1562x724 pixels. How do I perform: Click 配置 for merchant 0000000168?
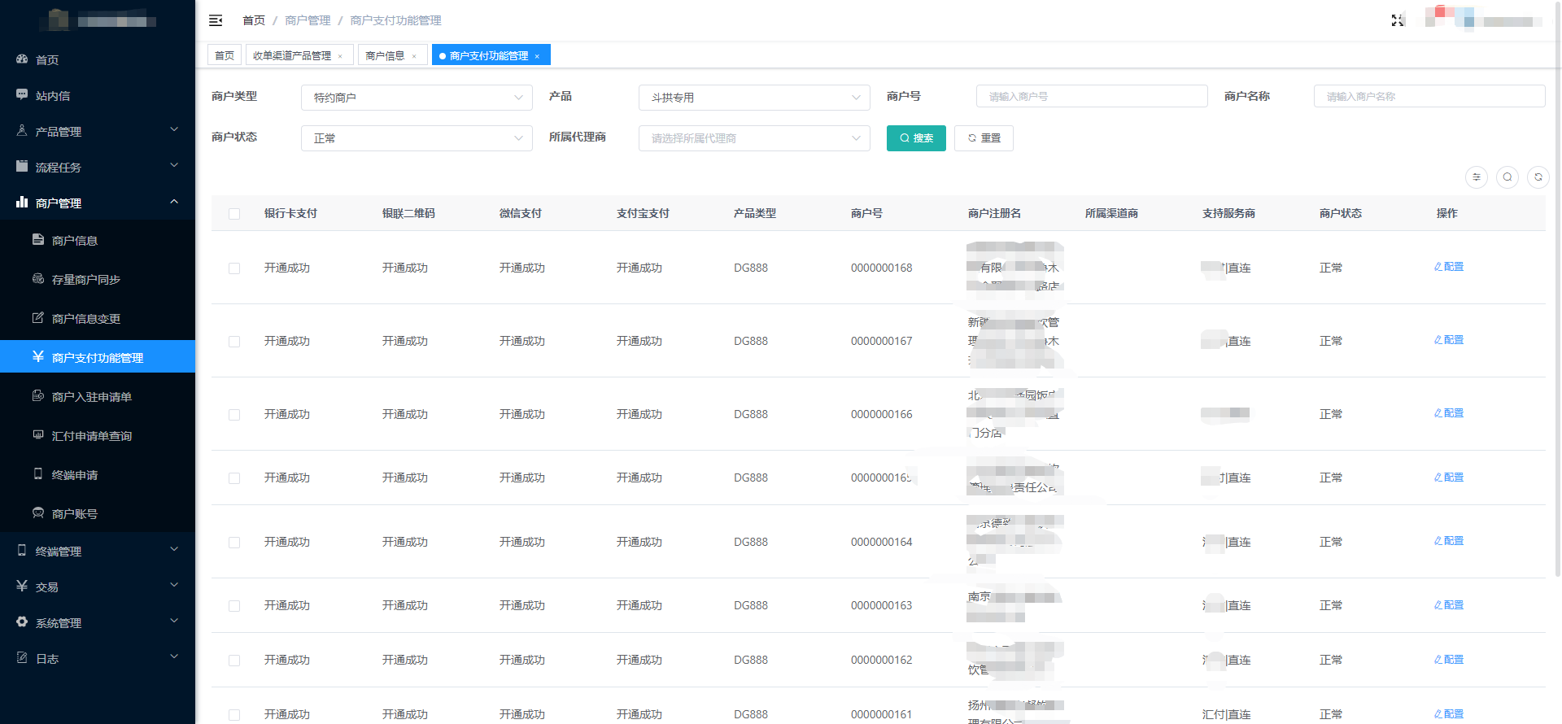[1449, 267]
